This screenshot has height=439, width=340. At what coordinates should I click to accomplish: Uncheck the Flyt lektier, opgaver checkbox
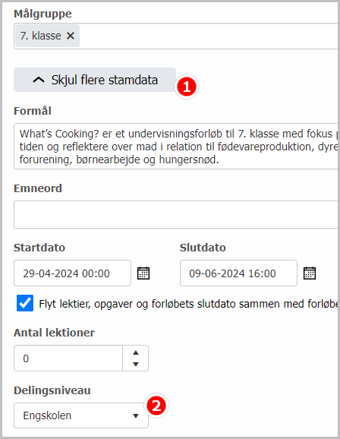[x=25, y=303]
